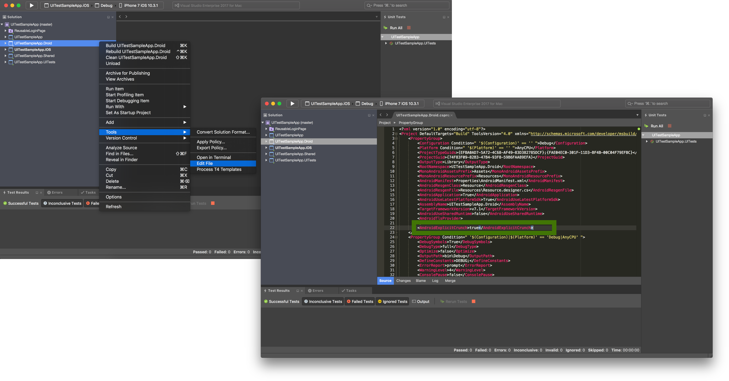Click the Run play button in the front window toolbar

292,103
